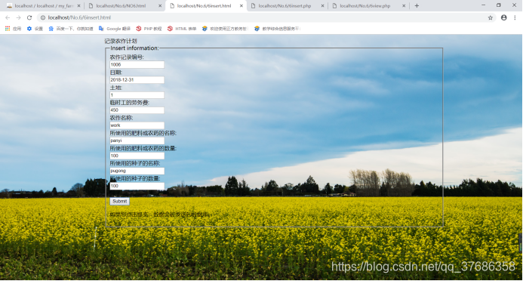Viewport: 523px width, 281px height.
Task: Click the 土地 field containing 1
Action: coord(137,95)
